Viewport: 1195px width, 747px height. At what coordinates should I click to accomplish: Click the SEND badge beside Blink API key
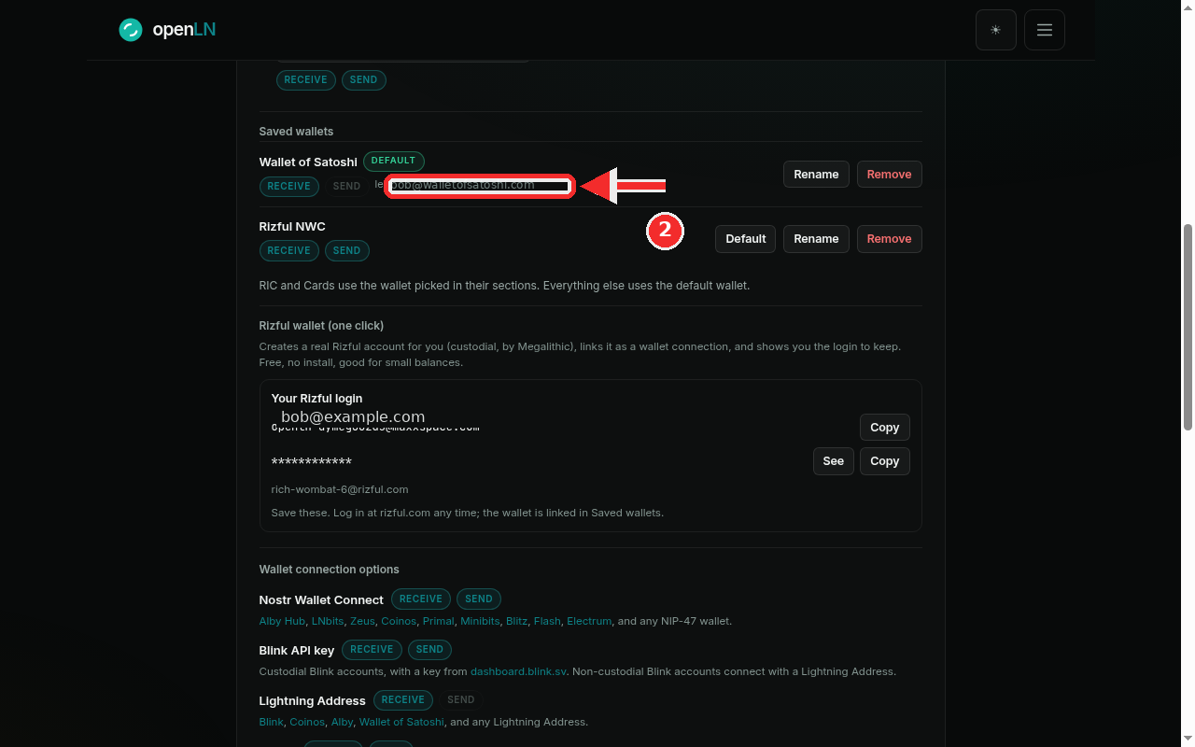click(x=429, y=649)
